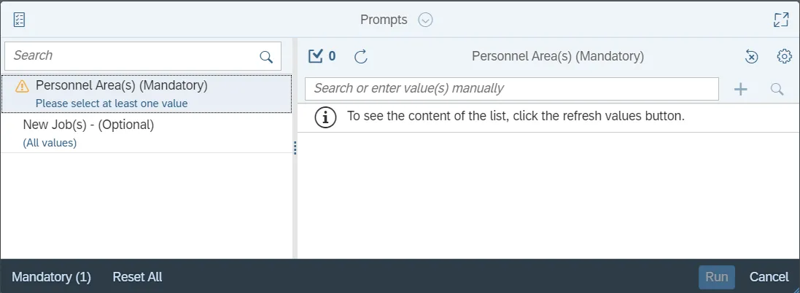Click Reset All button
The width and height of the screenshot is (800, 293).
point(137,277)
